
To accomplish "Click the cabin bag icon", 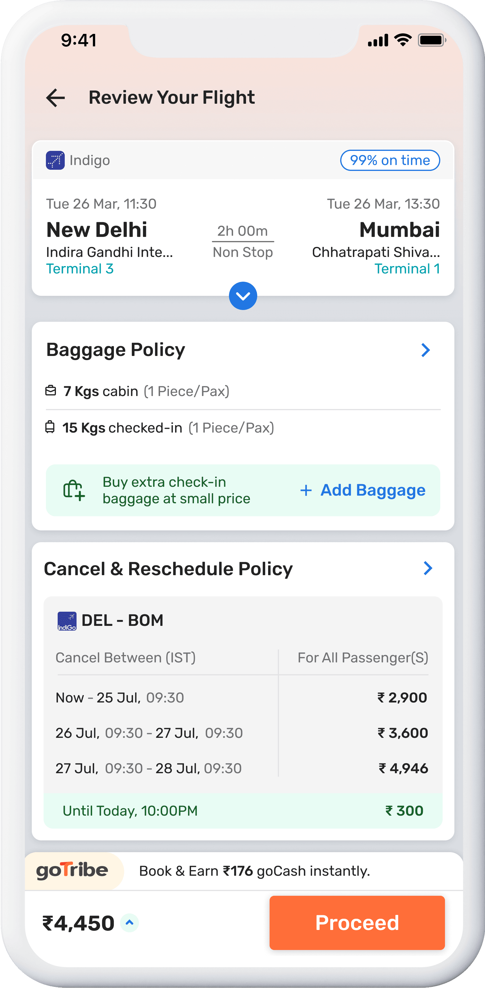I will (x=51, y=391).
